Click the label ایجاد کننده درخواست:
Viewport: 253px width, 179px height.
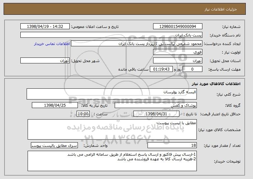point(222,44)
